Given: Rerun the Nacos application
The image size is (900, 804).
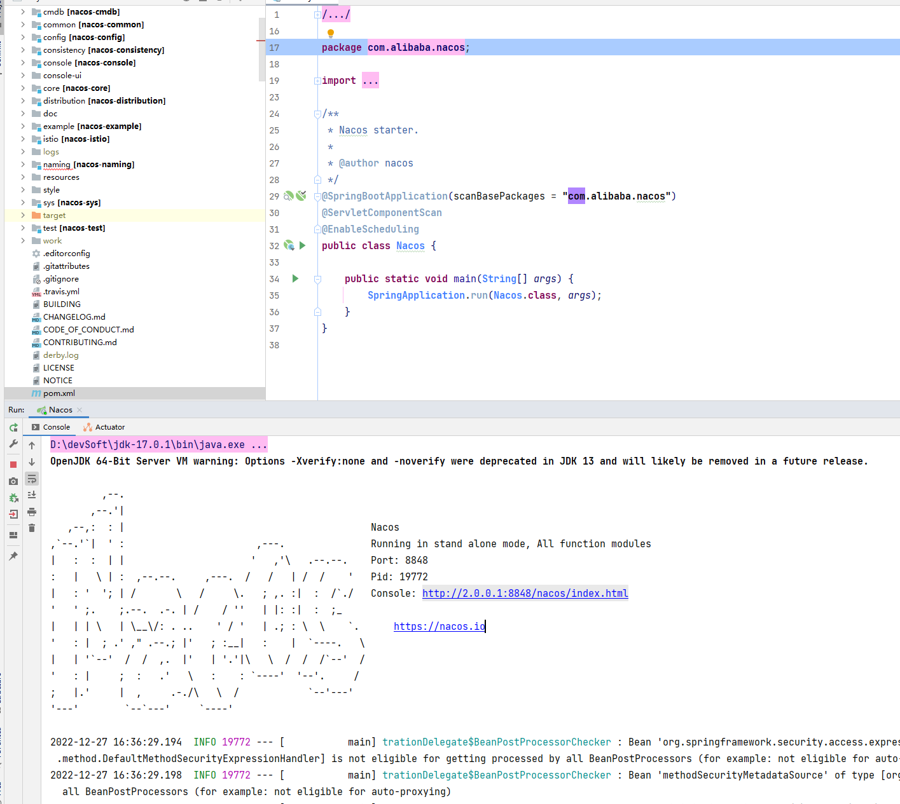Looking at the screenshot, I should pyautogui.click(x=13, y=428).
